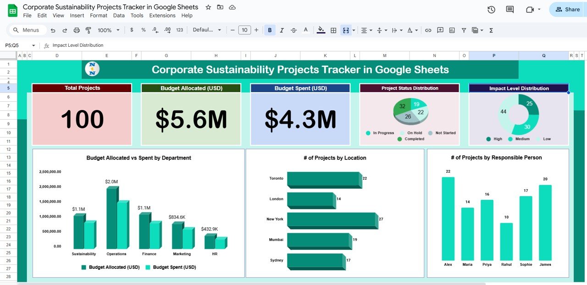Toggle italic formatting
Image resolution: width=587 pixels, height=285 pixels.
coord(282,30)
